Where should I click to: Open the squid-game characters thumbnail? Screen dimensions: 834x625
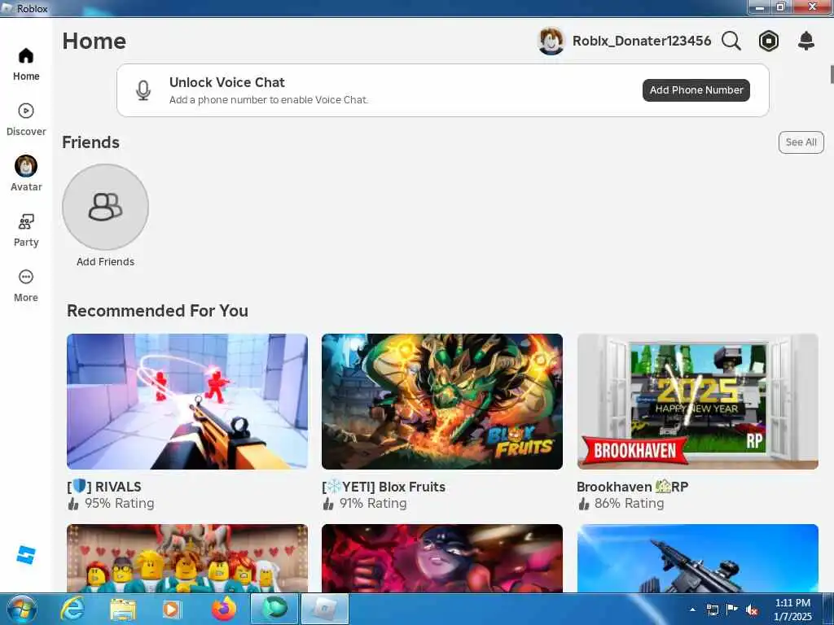tap(187, 558)
